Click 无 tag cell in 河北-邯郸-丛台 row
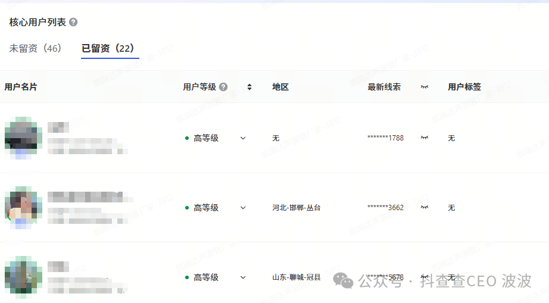549x303 pixels. click(x=451, y=208)
